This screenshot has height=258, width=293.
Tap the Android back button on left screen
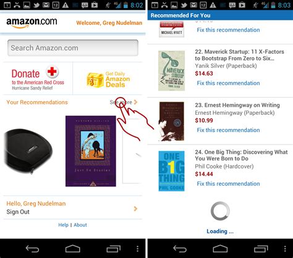pyautogui.click(x=32, y=249)
